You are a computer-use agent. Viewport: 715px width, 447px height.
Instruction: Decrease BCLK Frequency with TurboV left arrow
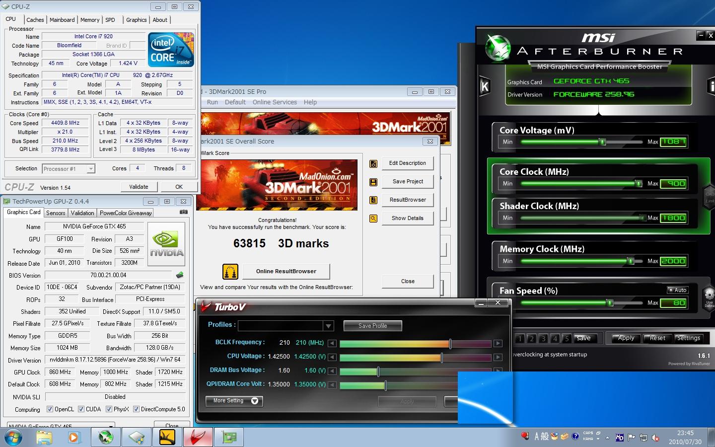coord(332,343)
